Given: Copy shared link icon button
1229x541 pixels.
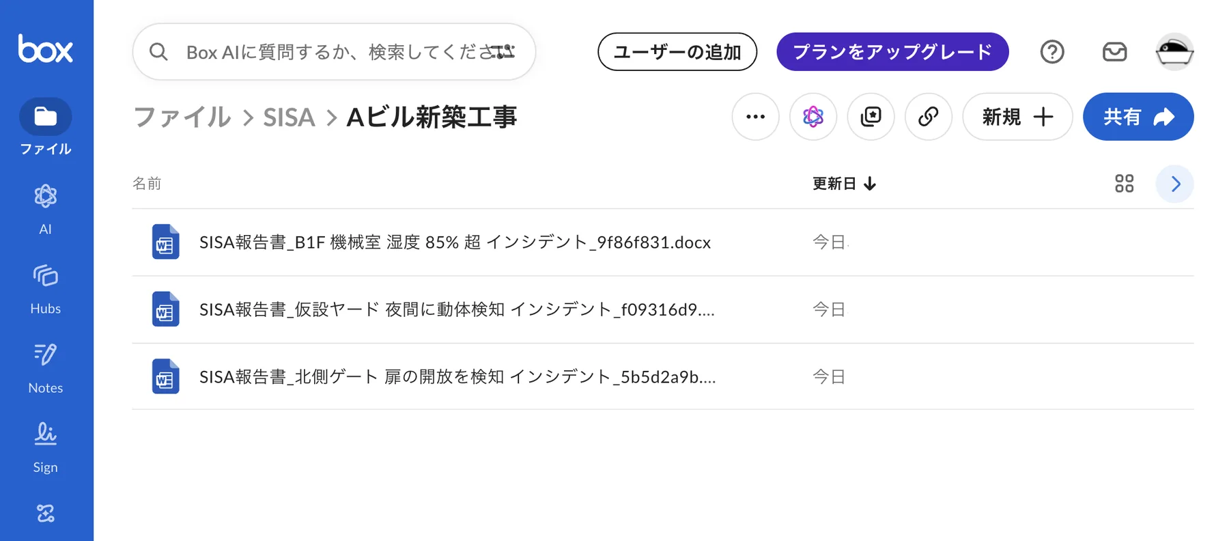Looking at the screenshot, I should coord(929,117).
